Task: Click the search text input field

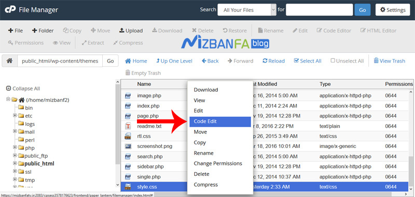Action: [x=319, y=10]
